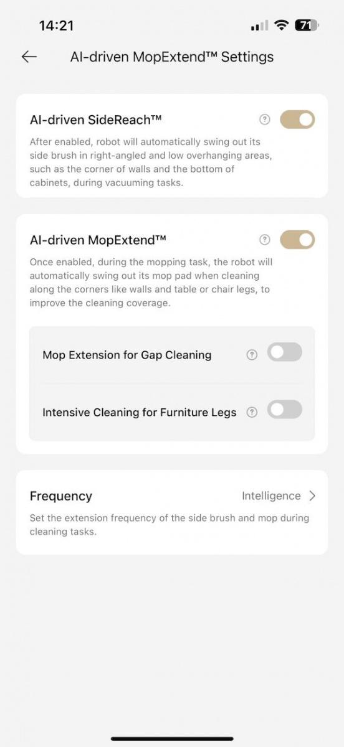
Task: Show help for Mop Extension Gap Cleaning
Action: coord(252,355)
